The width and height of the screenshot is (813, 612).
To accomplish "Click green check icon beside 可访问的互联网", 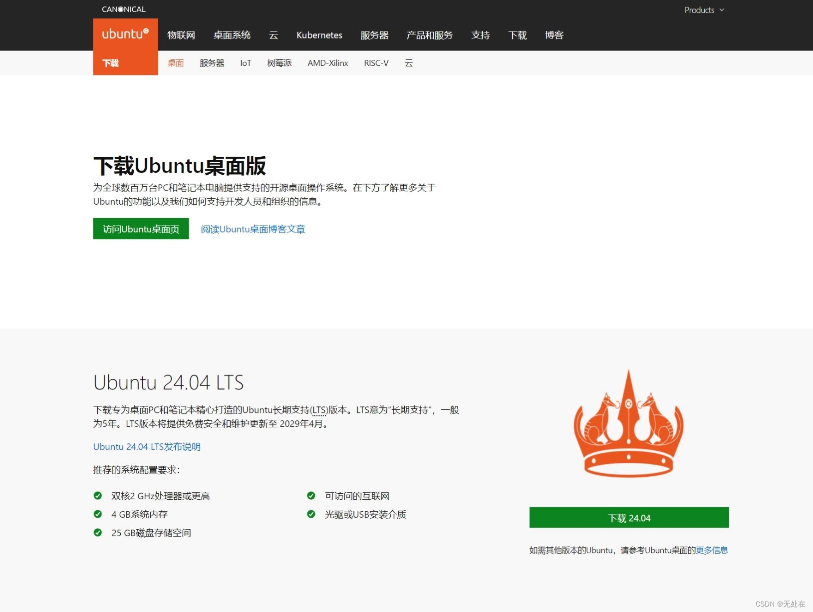I will pyautogui.click(x=311, y=496).
